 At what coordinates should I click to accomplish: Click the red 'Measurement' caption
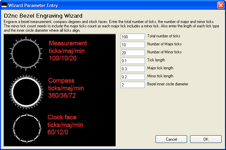point(68,43)
